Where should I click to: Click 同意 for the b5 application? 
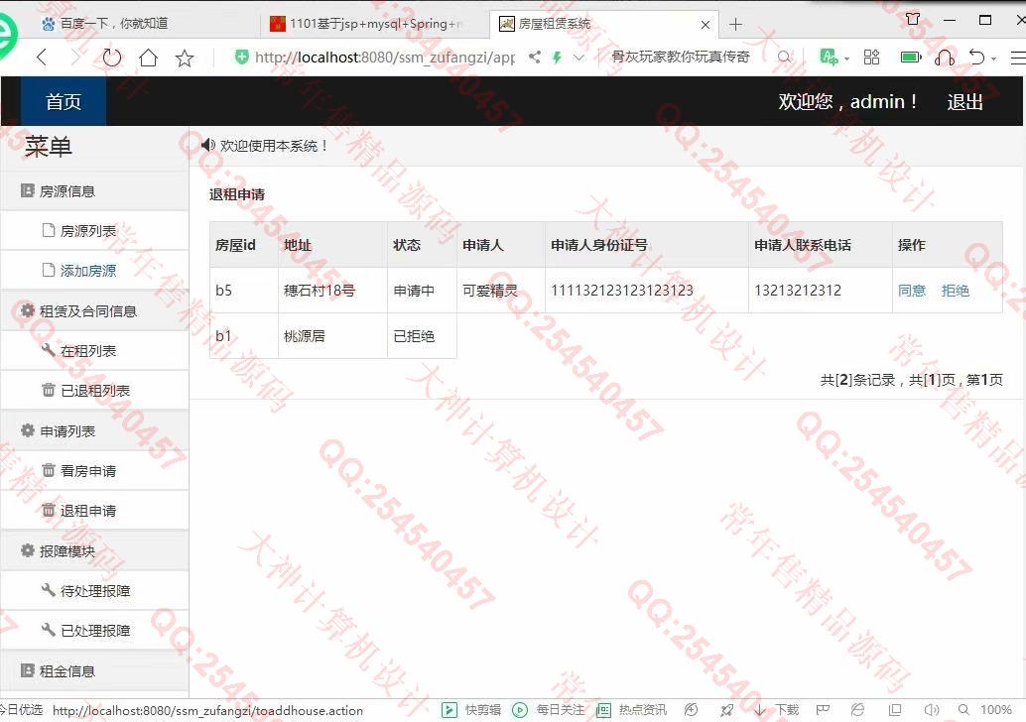(x=911, y=291)
